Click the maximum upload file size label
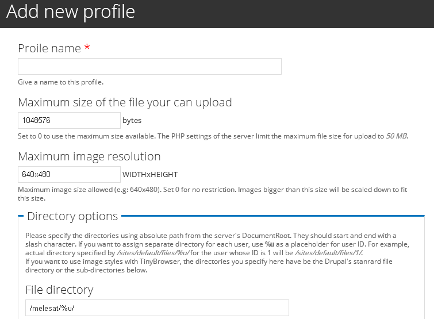Viewport: 434px width, 319px height. pyautogui.click(x=125, y=102)
